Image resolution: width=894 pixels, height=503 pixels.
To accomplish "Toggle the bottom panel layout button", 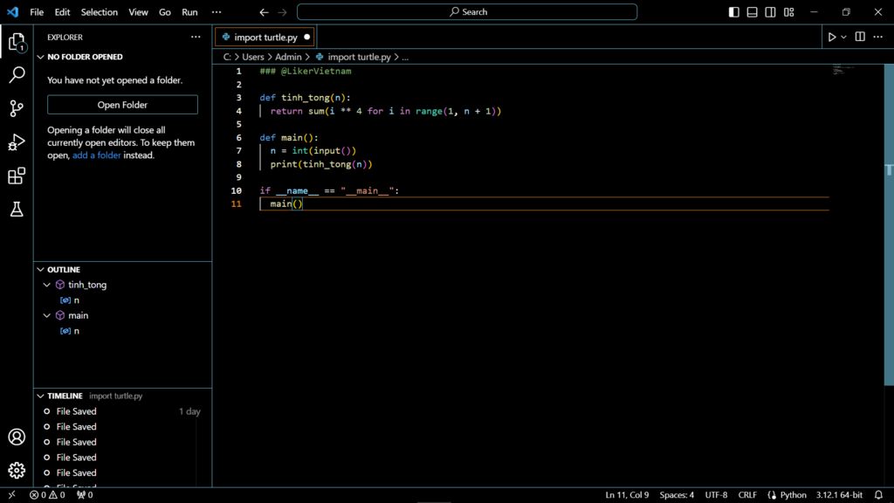I will click(x=752, y=12).
